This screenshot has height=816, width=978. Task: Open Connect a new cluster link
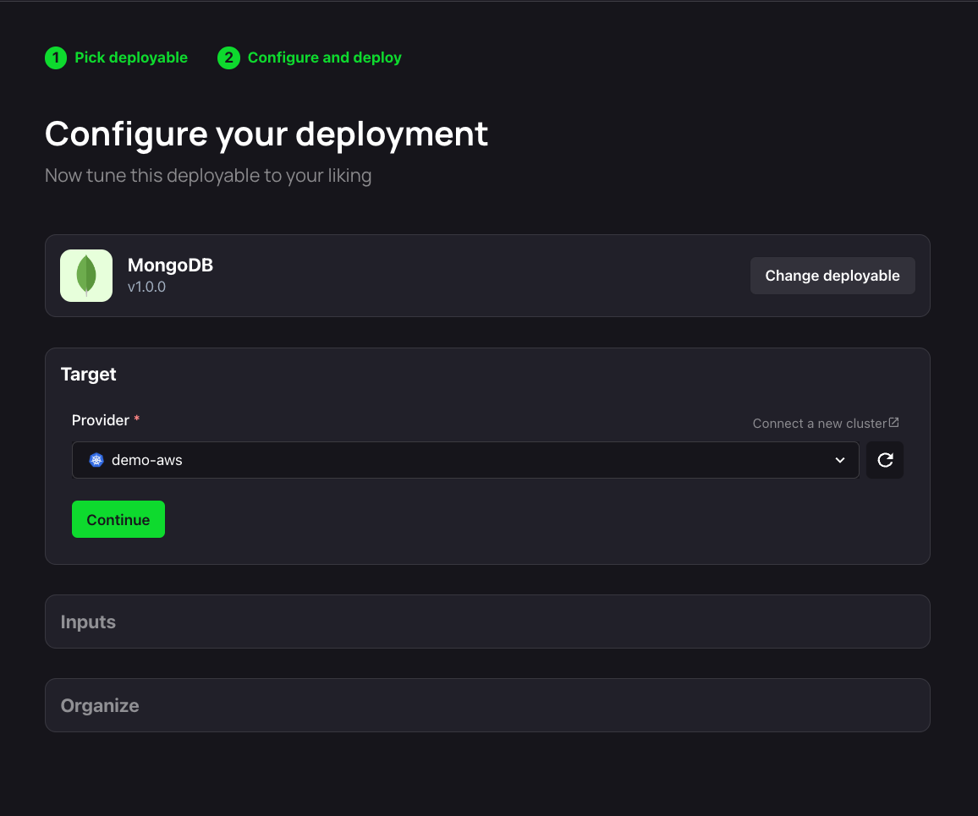825,424
